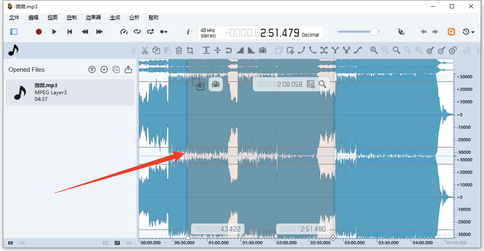Image resolution: width=484 pixels, height=251 pixels.
Task: Open the history clock dropdown
Action: [x=469, y=32]
